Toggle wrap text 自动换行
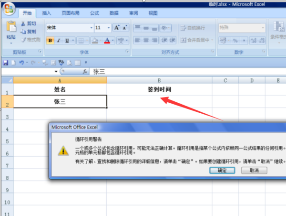Image resolution: width=286 pixels, height=216 pixels. pyautogui.click(x=193, y=28)
